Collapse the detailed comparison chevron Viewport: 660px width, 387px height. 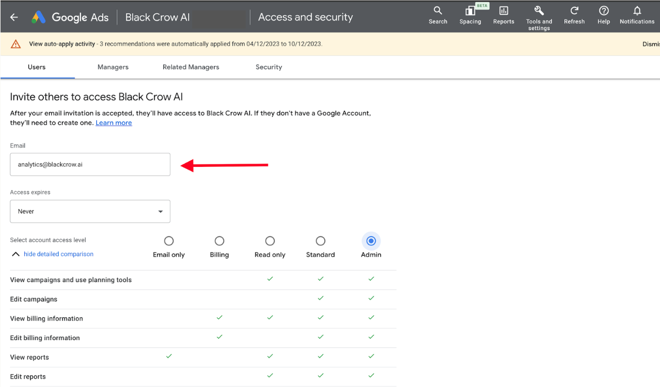[16, 254]
